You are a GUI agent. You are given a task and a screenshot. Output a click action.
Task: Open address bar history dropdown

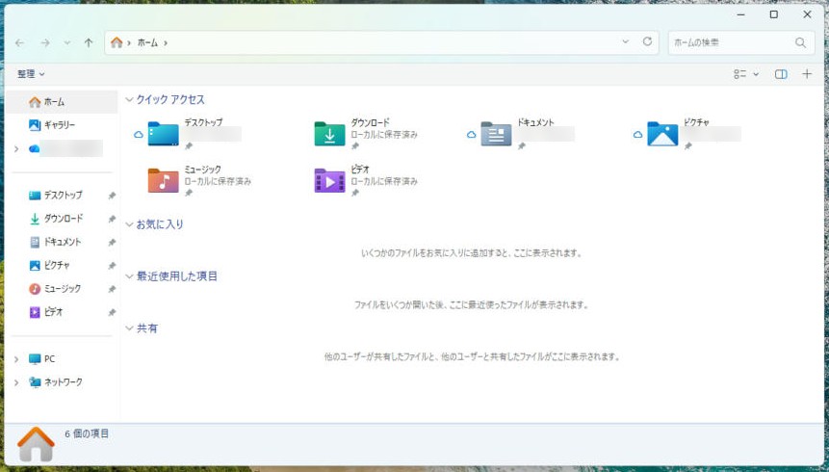(626, 41)
